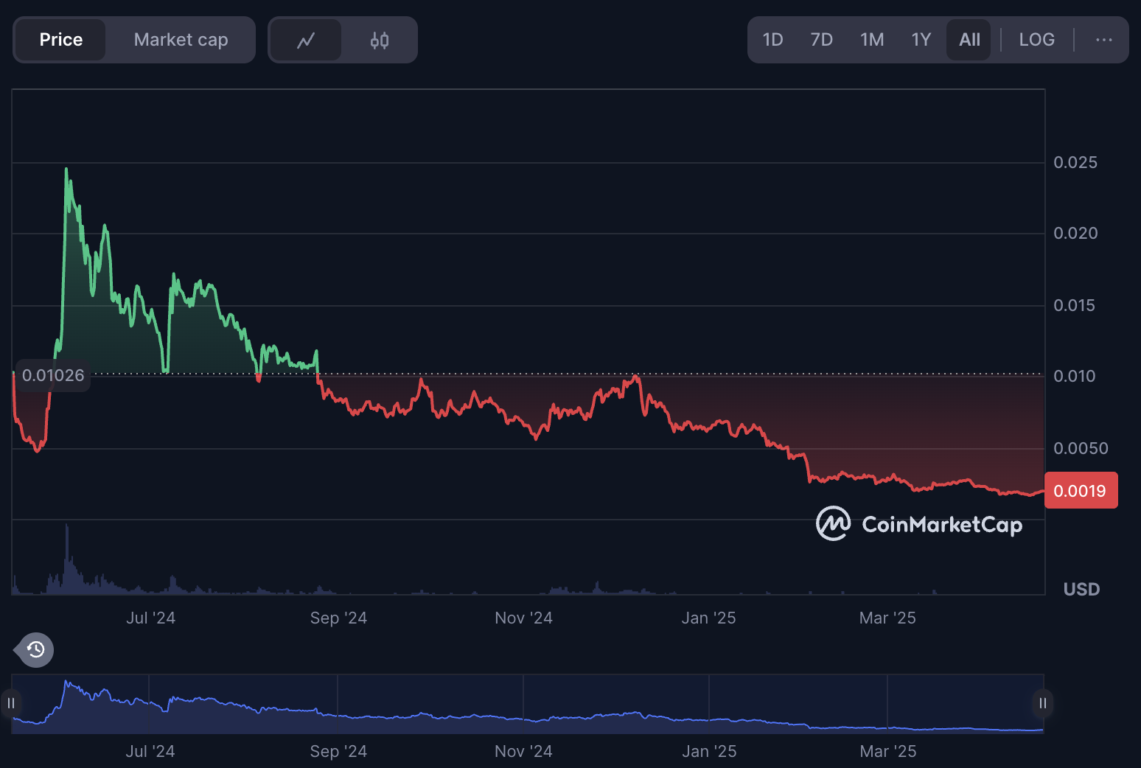This screenshot has height=768, width=1141.
Task: Set time range to All
Action: pyautogui.click(x=969, y=40)
